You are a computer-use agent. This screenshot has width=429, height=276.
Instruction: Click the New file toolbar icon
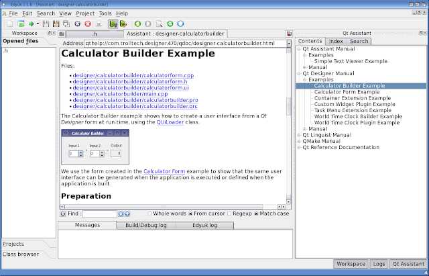coord(10,24)
